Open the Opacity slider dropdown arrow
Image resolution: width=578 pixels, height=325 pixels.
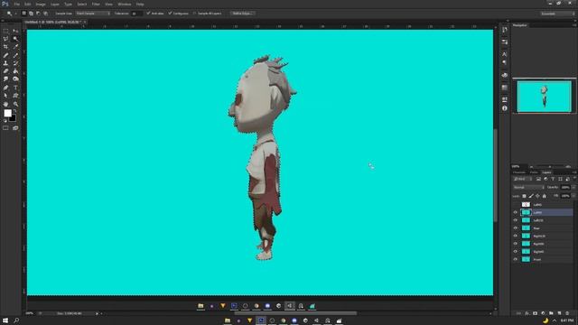pyautogui.click(x=573, y=188)
